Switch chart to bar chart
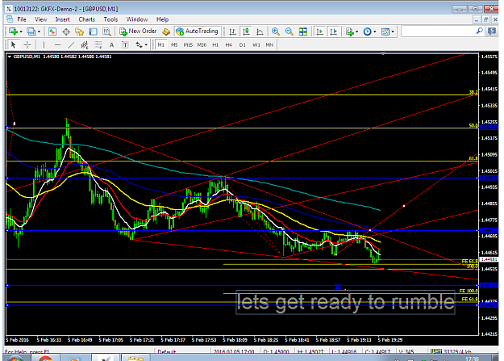This screenshot has height=361, width=504. point(232,31)
